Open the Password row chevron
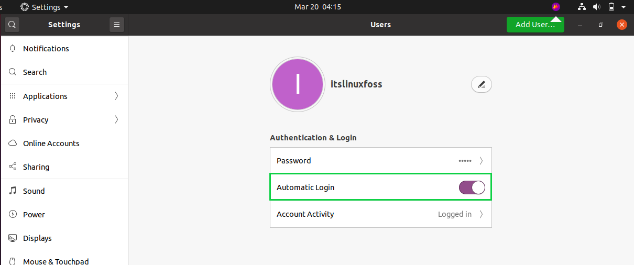Screen dimensions: 634x265 482,161
